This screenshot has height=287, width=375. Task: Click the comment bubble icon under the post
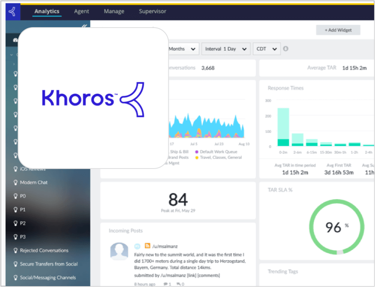(x=165, y=284)
